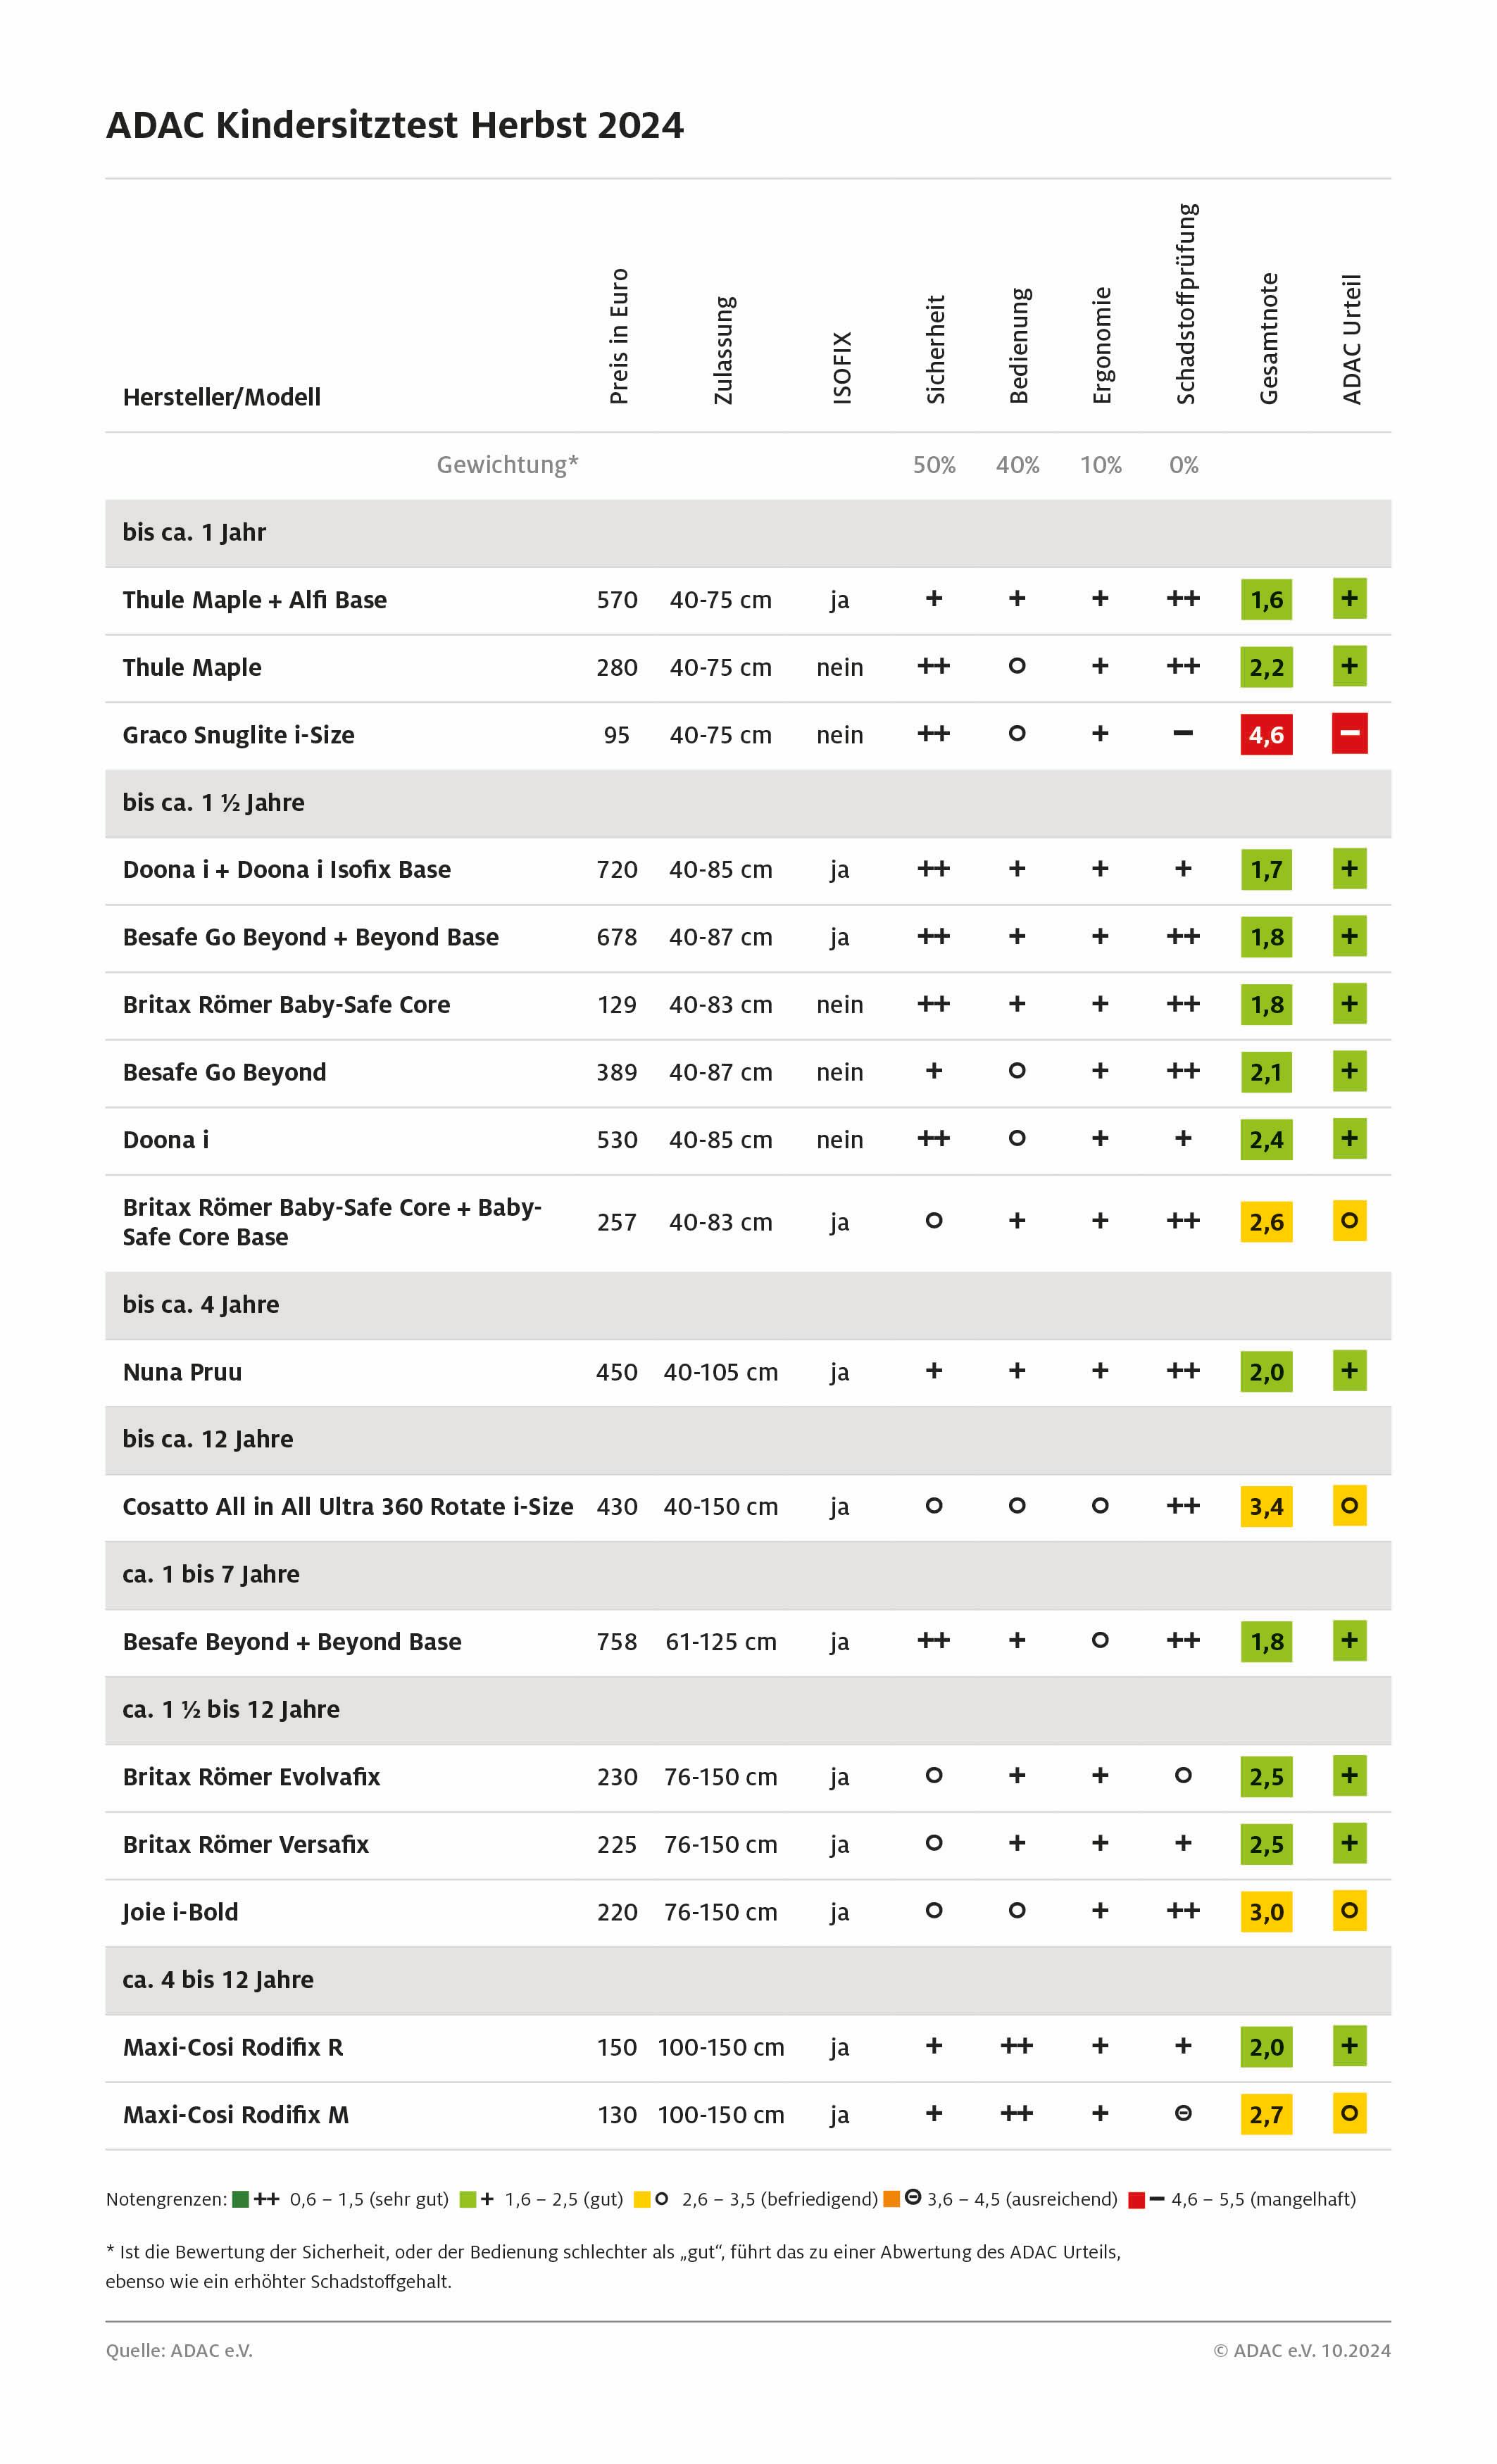Click the dark green legend square for sehr gut
Viewport: 1497px width, 2464px height.
[x=240, y=2199]
